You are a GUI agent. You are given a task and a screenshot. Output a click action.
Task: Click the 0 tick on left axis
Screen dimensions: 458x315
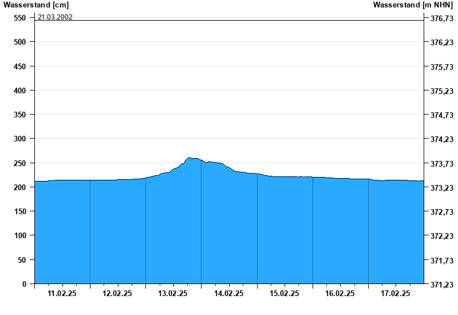[24, 284]
